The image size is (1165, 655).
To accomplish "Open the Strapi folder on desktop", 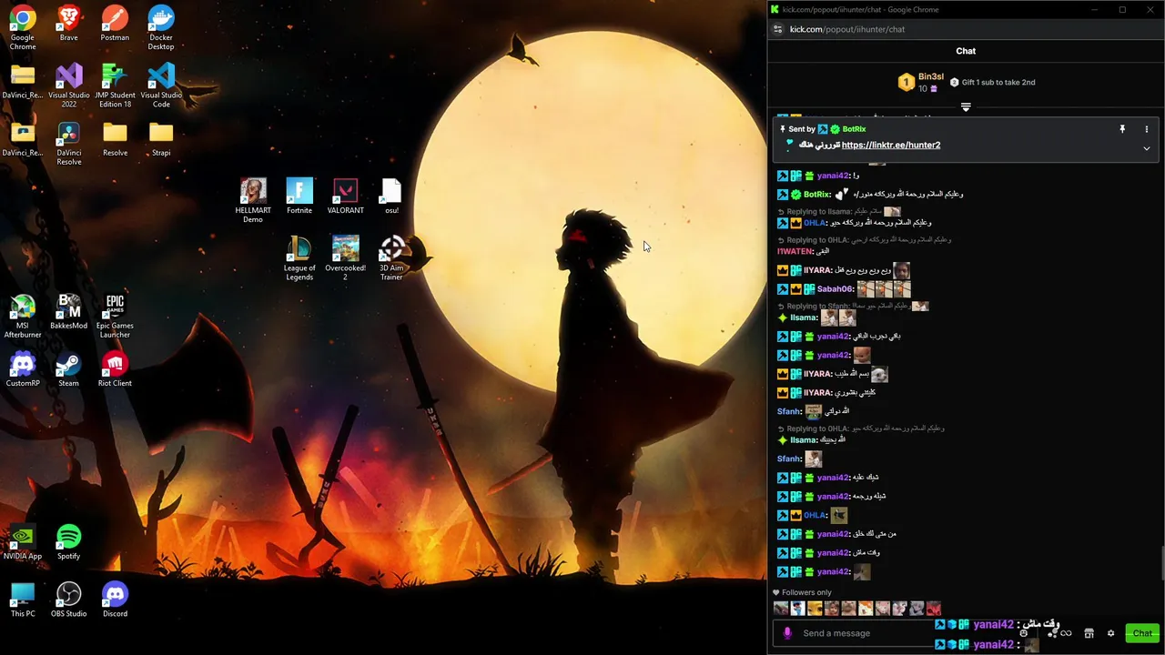I will pyautogui.click(x=161, y=139).
